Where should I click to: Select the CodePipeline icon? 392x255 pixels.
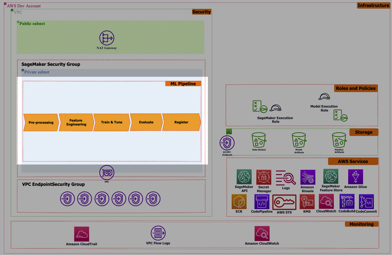(x=262, y=202)
